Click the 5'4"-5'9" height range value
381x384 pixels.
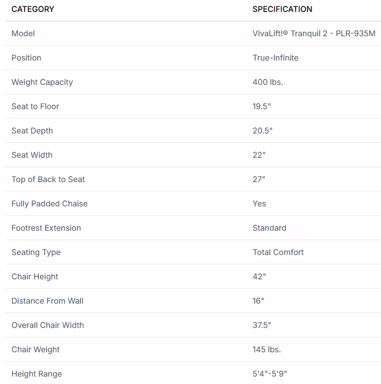[x=270, y=374]
